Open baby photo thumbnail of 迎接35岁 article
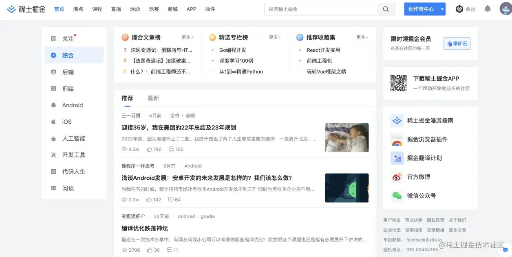This screenshot has width=512, height=257. click(347, 137)
